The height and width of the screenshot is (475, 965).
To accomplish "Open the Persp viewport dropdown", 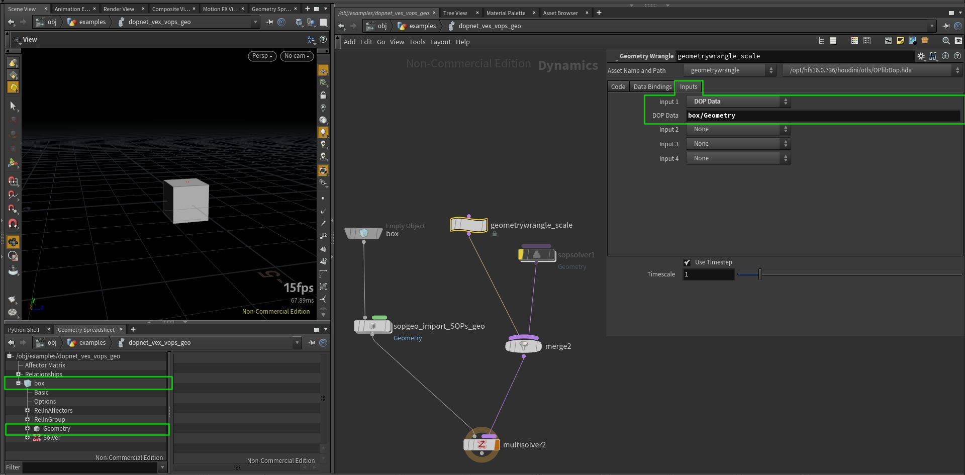I will 262,56.
